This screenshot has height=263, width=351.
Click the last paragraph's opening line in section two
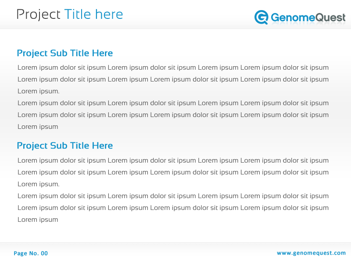[x=173, y=196]
